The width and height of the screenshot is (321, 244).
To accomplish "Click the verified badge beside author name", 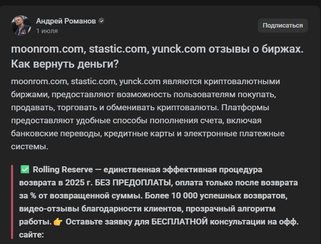I will pyautogui.click(x=101, y=21).
